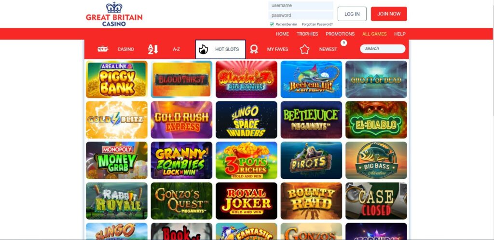
Task: Click the slot machine 777 Casino icon
Action: [x=103, y=49]
